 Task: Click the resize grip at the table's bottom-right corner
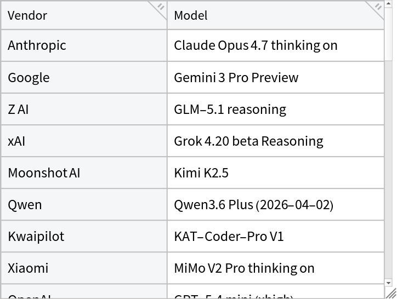tap(392, 294)
